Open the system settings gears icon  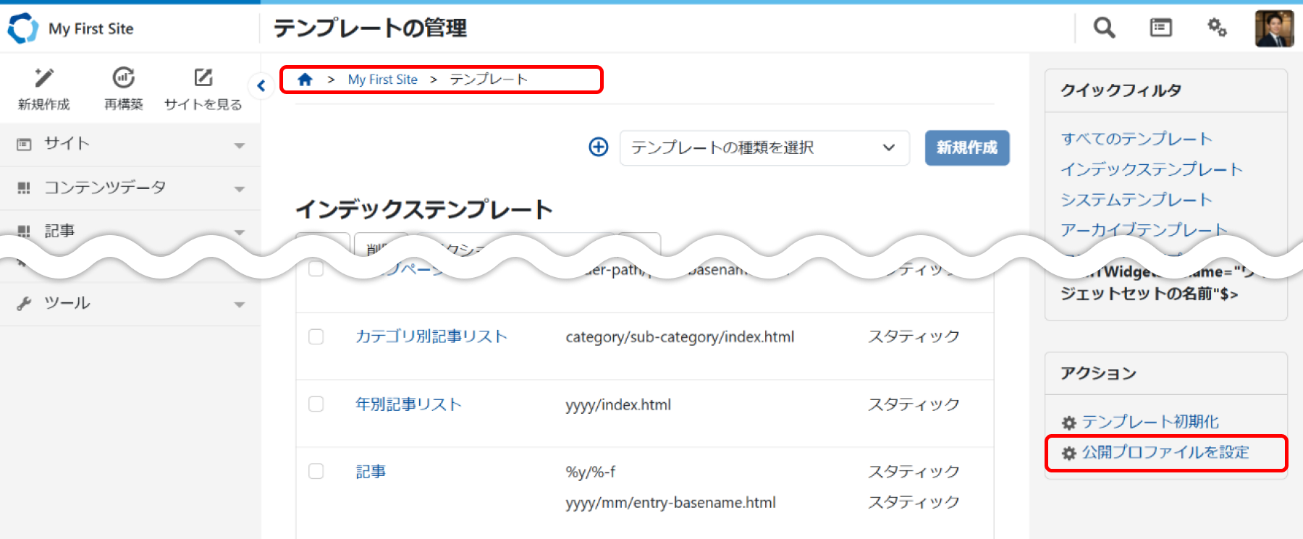click(1217, 28)
